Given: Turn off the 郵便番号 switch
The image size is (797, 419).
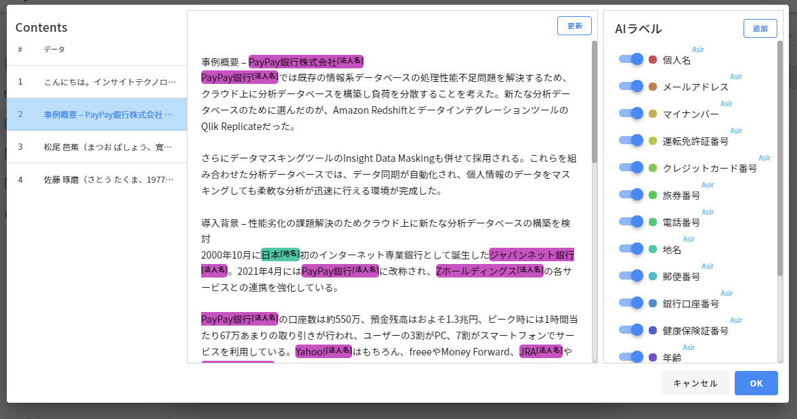Looking at the screenshot, I should (631, 275).
